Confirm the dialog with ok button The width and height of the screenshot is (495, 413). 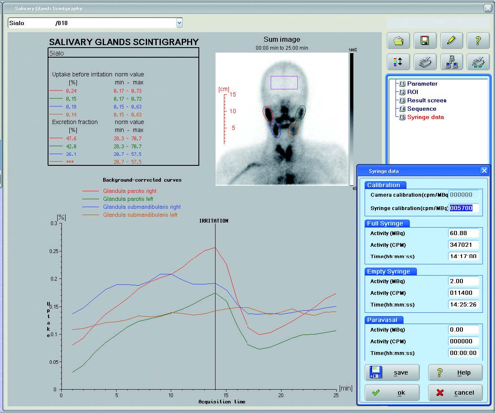pos(392,393)
